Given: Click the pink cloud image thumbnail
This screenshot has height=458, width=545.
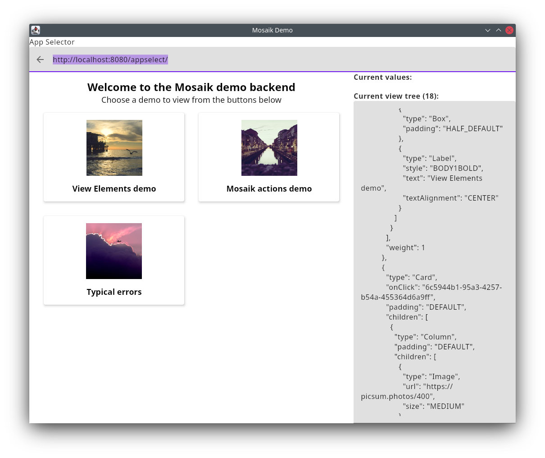Looking at the screenshot, I should (x=114, y=251).
